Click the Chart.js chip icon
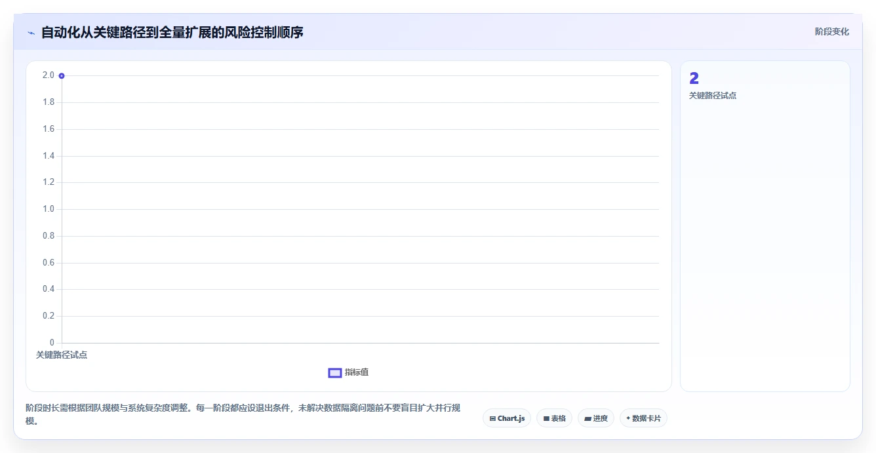This screenshot has width=876, height=453. click(x=492, y=418)
